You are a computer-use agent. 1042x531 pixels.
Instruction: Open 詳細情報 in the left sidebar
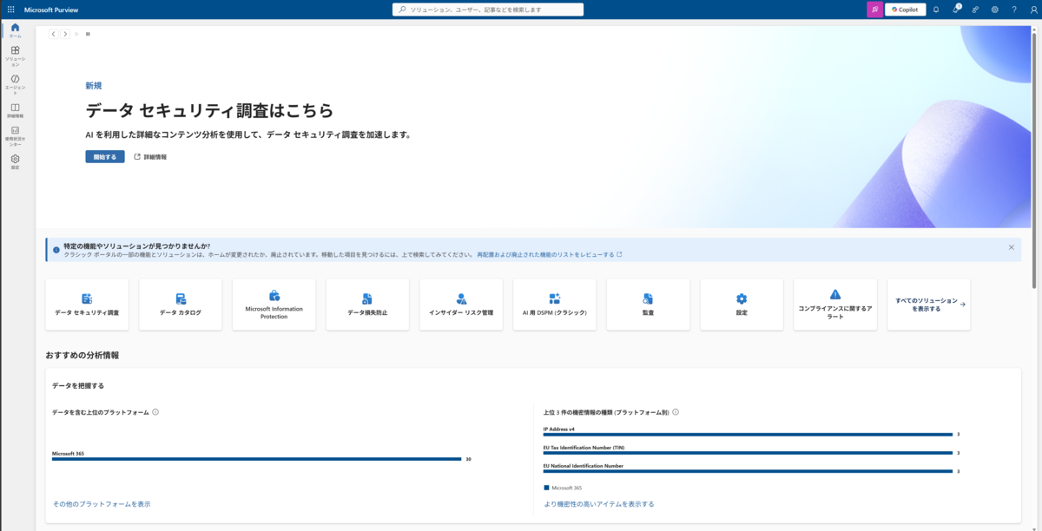(15, 110)
